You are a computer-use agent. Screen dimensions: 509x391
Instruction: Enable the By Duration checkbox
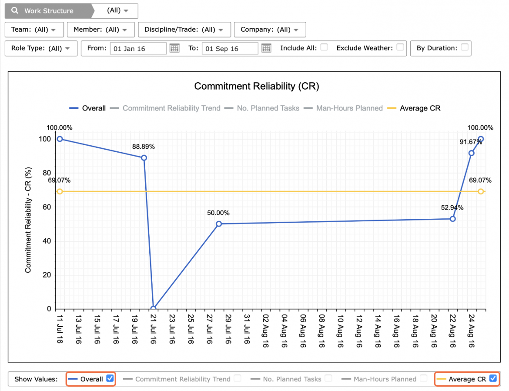point(465,47)
